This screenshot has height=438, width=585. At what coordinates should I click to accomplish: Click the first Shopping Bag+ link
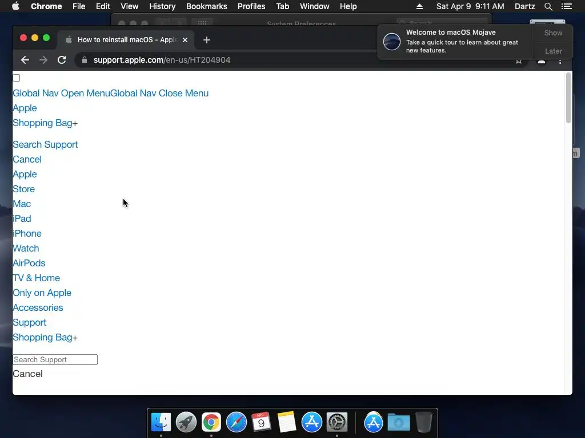coord(45,123)
